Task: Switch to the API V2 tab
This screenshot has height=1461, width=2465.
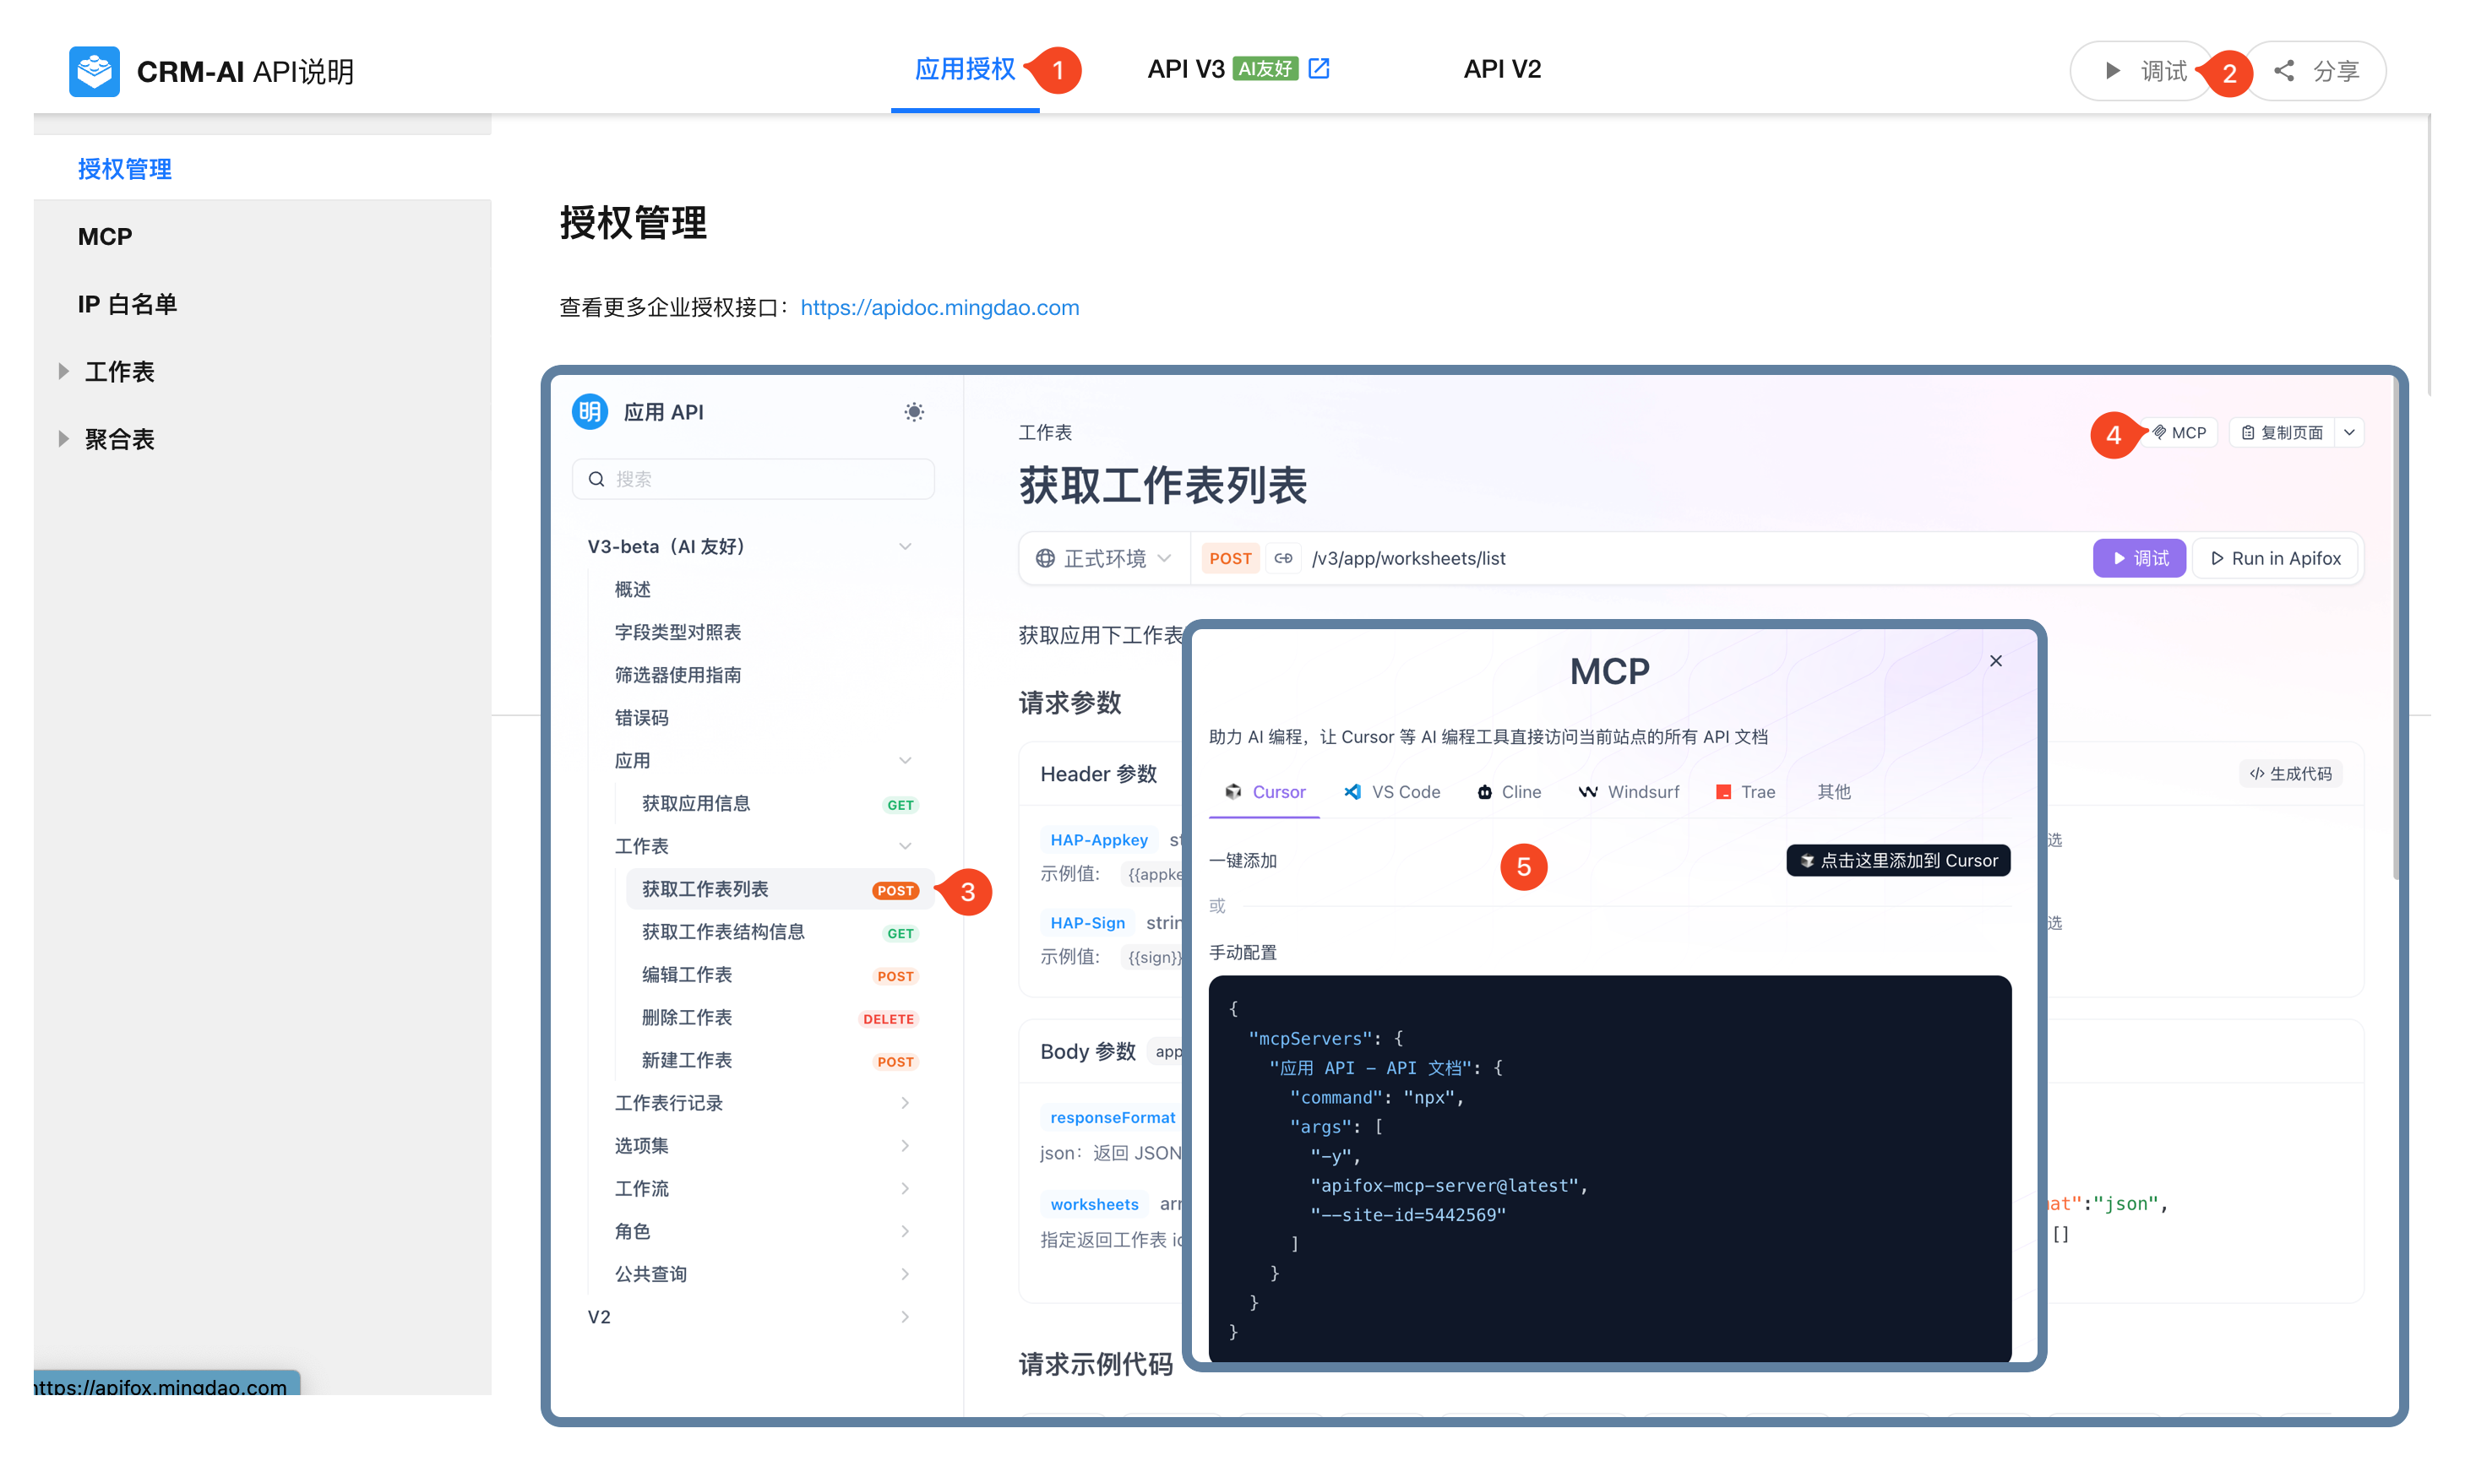Action: pyautogui.click(x=1501, y=69)
